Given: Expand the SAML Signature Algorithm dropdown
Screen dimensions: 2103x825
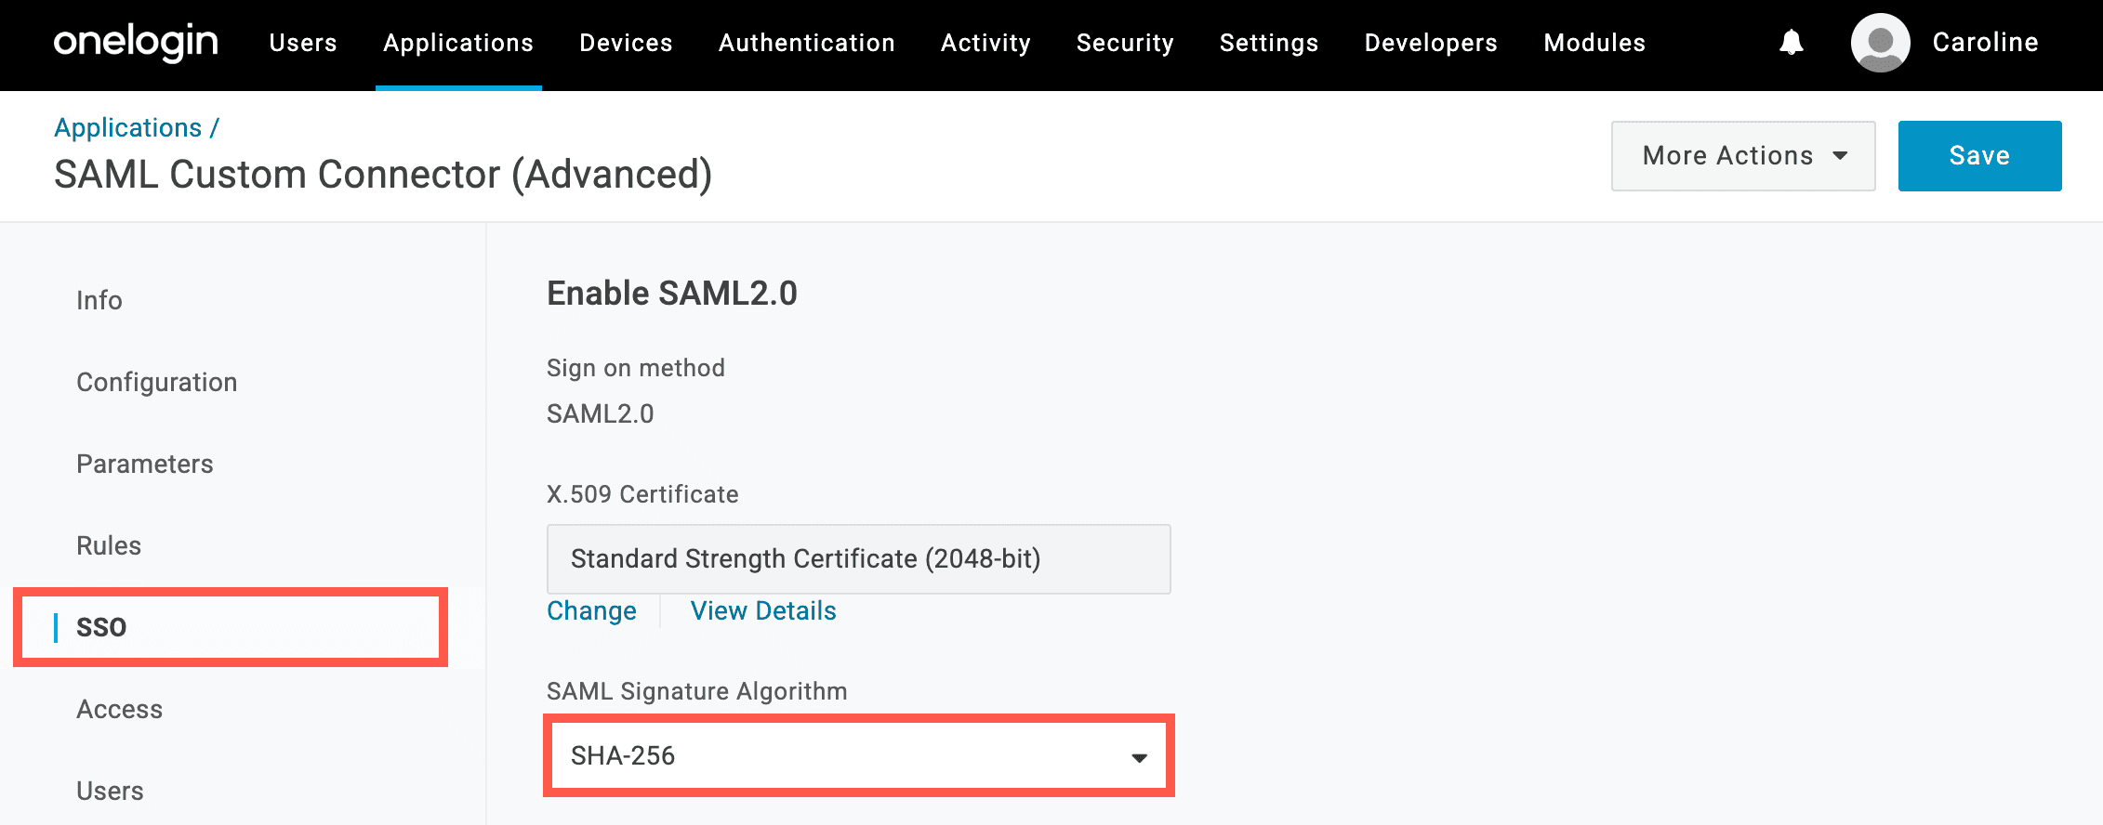Looking at the screenshot, I should tap(858, 756).
